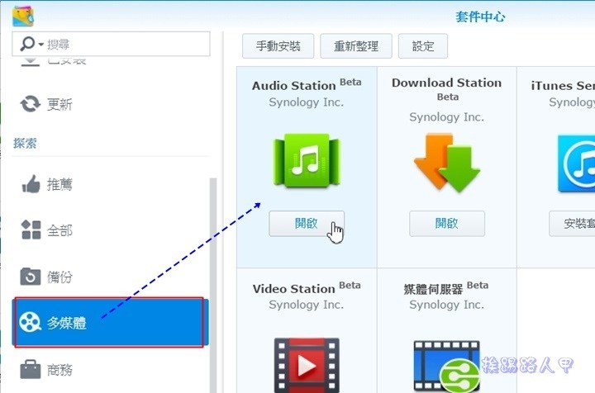Open the search options magnifier dropdown
Viewport: 595px width, 393px height.
pos(32,44)
